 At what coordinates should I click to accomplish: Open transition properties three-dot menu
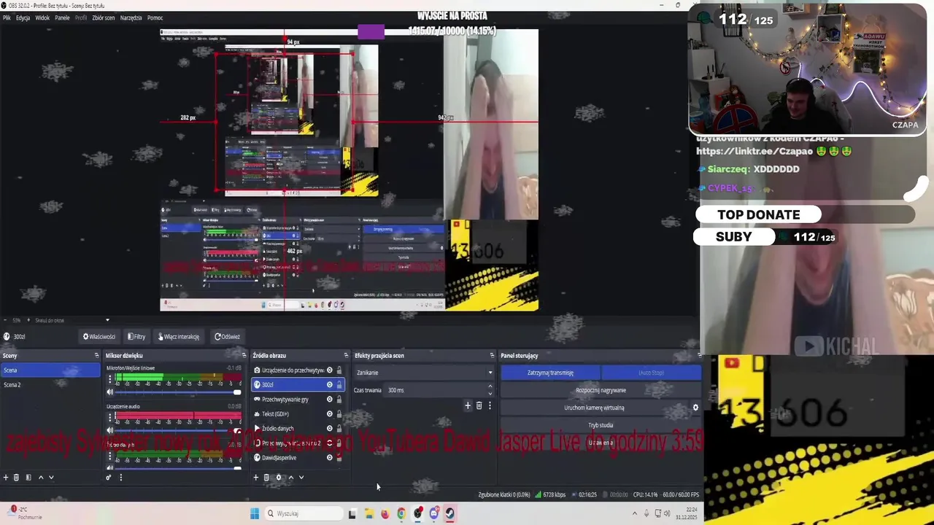click(x=490, y=405)
